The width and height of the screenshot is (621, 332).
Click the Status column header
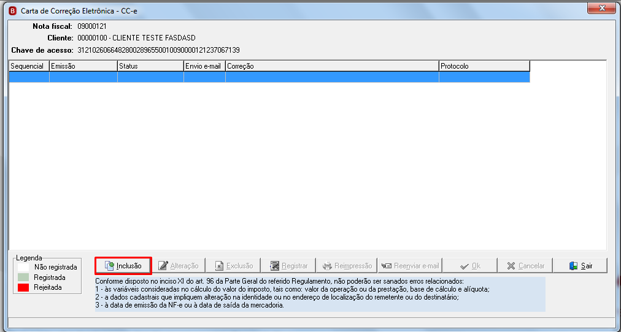[150, 66]
